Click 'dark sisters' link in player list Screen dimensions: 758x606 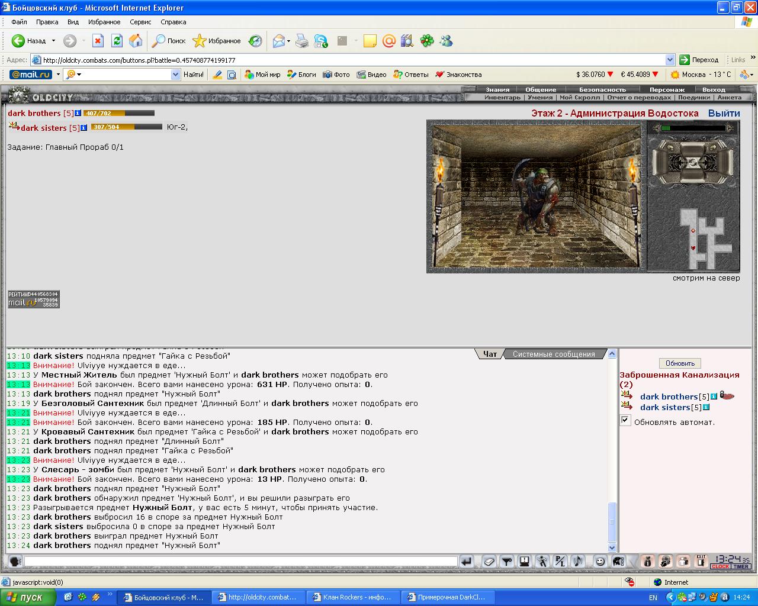[665, 407]
